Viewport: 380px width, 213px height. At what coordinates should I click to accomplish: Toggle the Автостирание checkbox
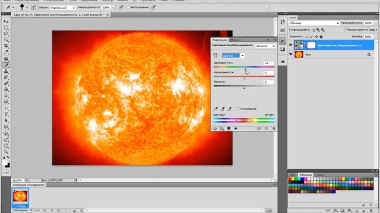[128, 8]
